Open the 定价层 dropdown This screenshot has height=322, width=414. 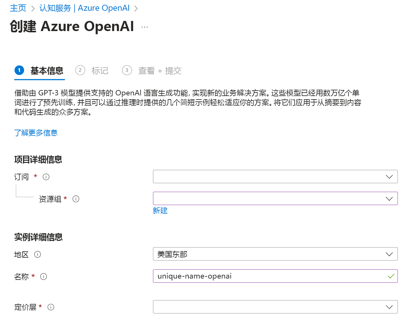(275, 307)
